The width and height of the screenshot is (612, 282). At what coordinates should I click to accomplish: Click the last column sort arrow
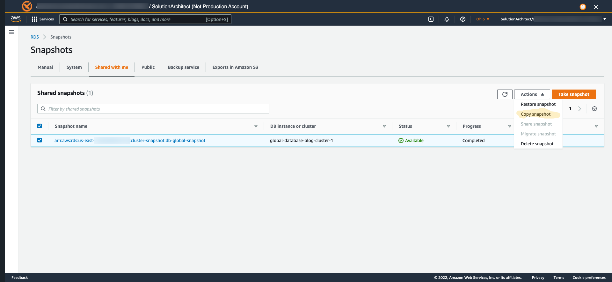click(596, 126)
